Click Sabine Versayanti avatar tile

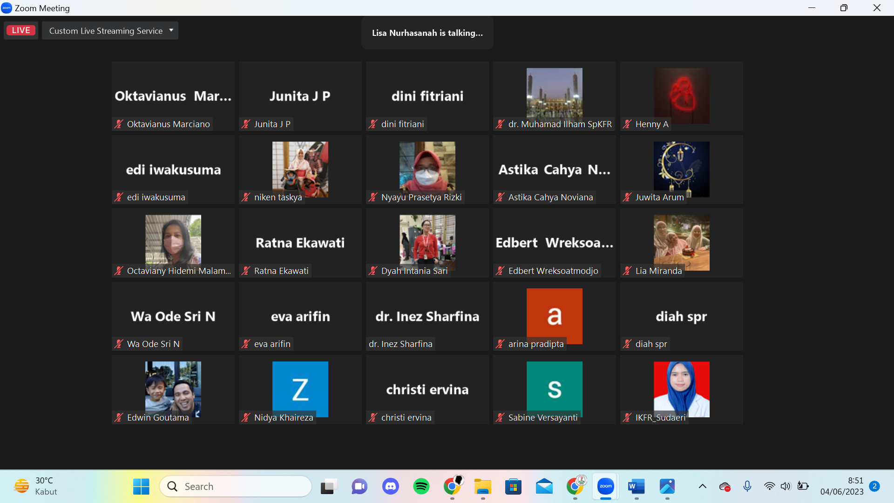(554, 387)
